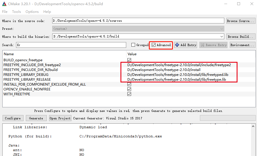257x156 pixels.
Task: Open the File menu
Action: 5,12
